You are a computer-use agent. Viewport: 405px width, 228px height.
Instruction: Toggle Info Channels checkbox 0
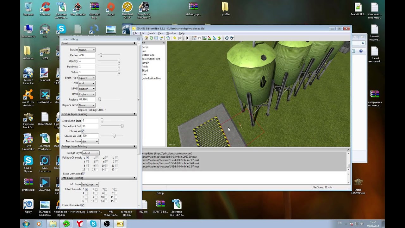86,189
